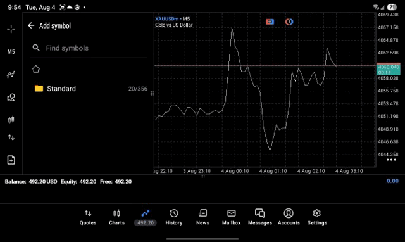This screenshot has height=242, width=405.
Task: Open the Settings section
Action: 317,217
